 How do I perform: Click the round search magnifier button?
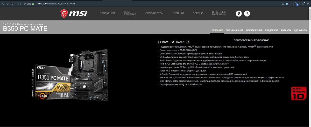(247, 13)
